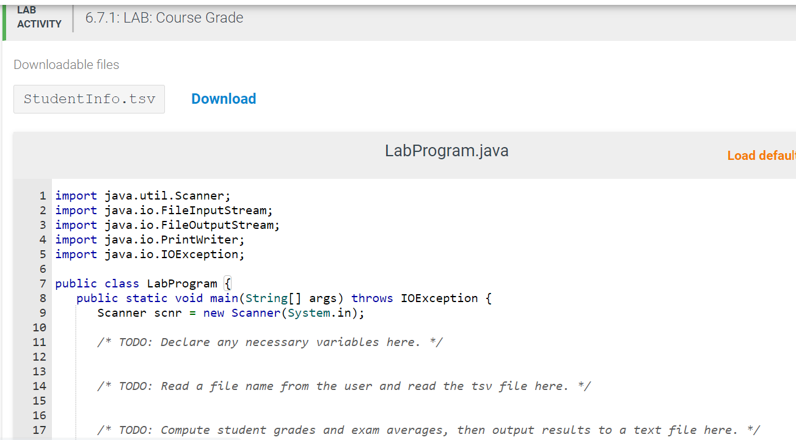Select the StudentInfo.tsv file button
This screenshot has width=796, height=440.
[89, 98]
